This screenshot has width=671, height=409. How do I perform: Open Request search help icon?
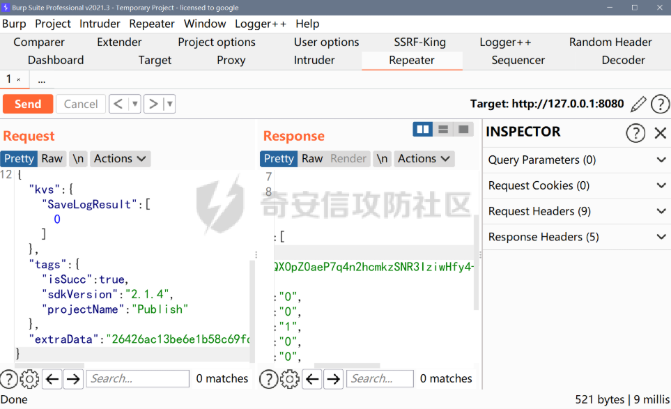9,379
